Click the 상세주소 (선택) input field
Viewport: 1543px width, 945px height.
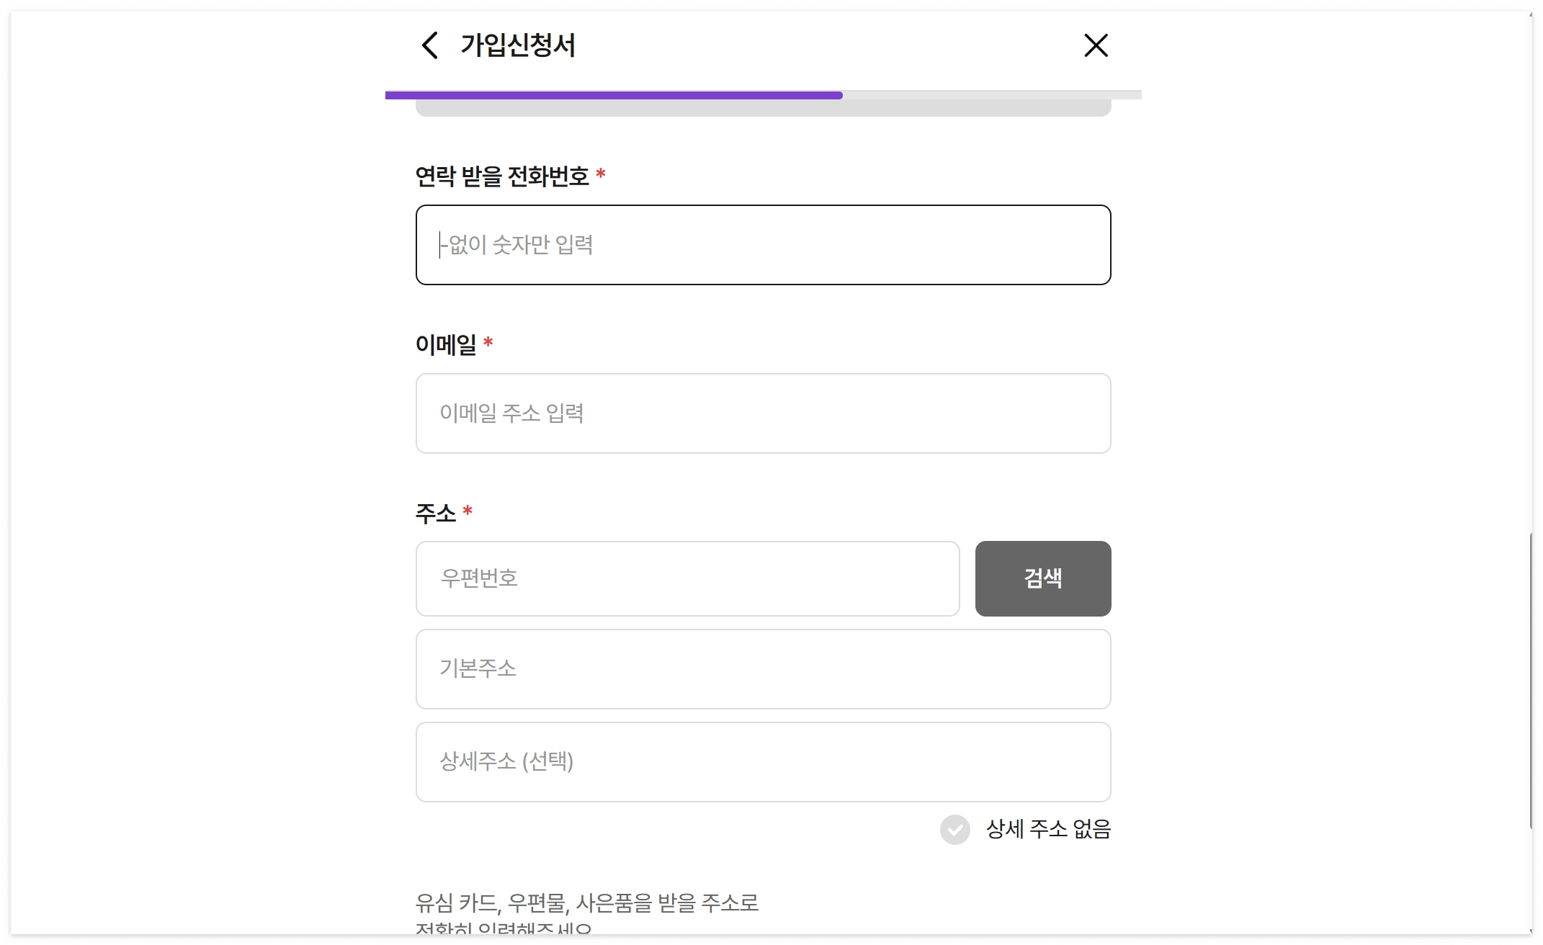763,762
